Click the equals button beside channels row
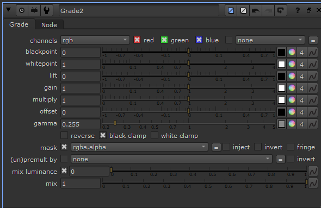Screen dimensions: 321x208 (313, 40)
